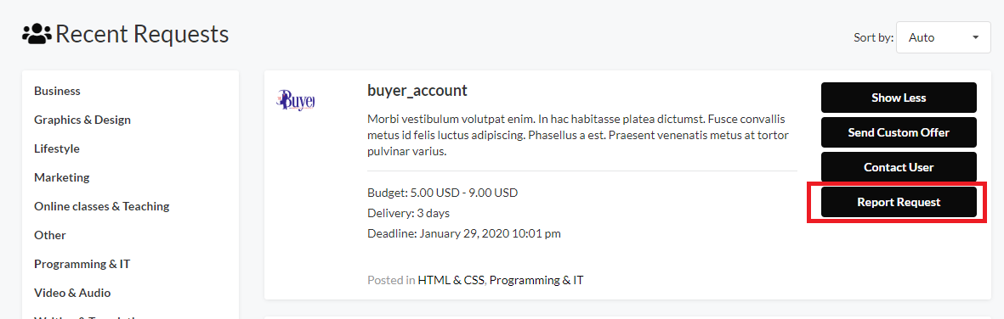Open the Sort by Auto dropdown
1004x319 pixels.
(x=943, y=37)
